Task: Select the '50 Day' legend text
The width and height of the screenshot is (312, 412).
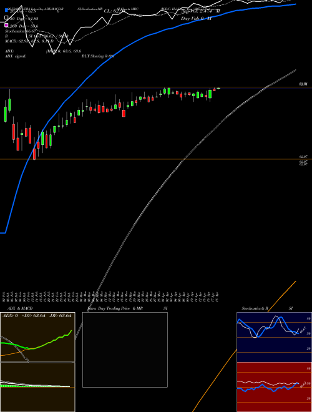Action: (24, 19)
